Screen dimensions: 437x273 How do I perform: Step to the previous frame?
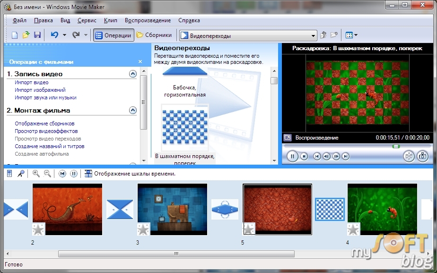[327, 156]
